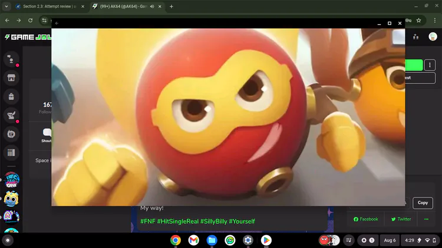Click the Shout button on profile
This screenshot has height=248, width=442.
point(47,135)
